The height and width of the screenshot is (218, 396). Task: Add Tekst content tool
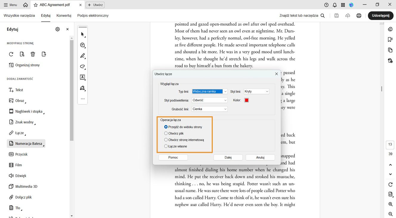(16, 90)
